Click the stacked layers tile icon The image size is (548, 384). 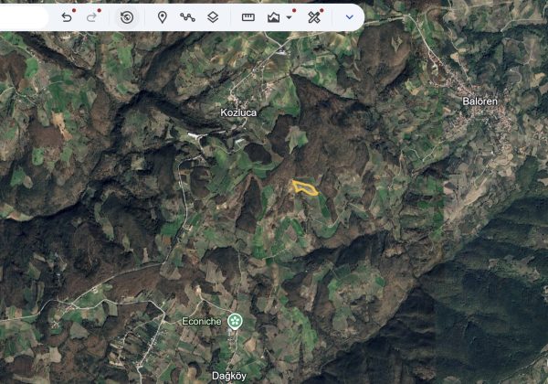pos(213,17)
